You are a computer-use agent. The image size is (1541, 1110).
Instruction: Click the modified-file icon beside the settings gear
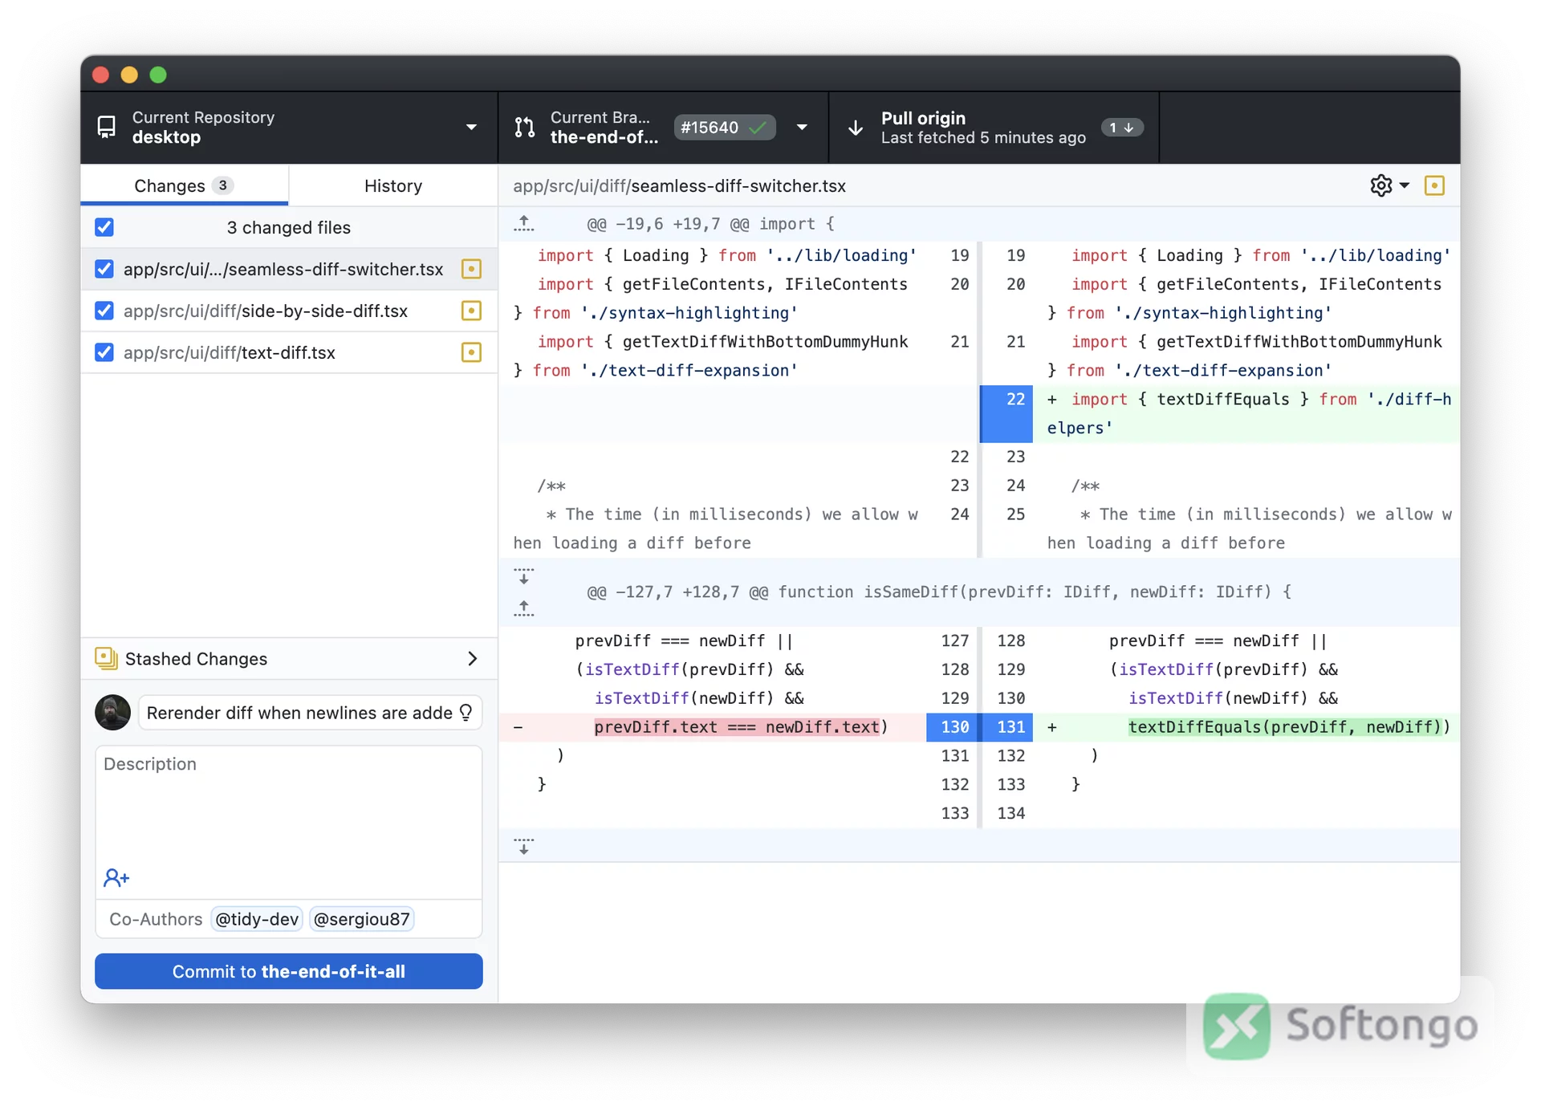(1434, 185)
